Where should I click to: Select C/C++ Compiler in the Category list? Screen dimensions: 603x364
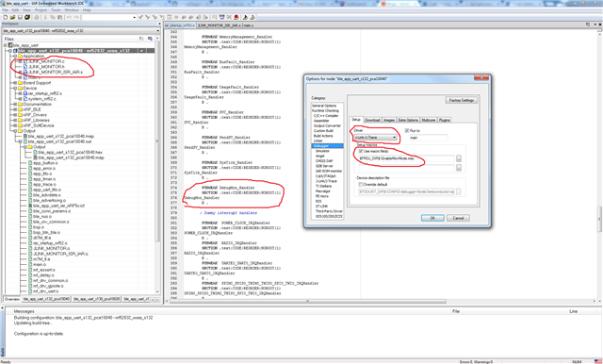[326, 115]
